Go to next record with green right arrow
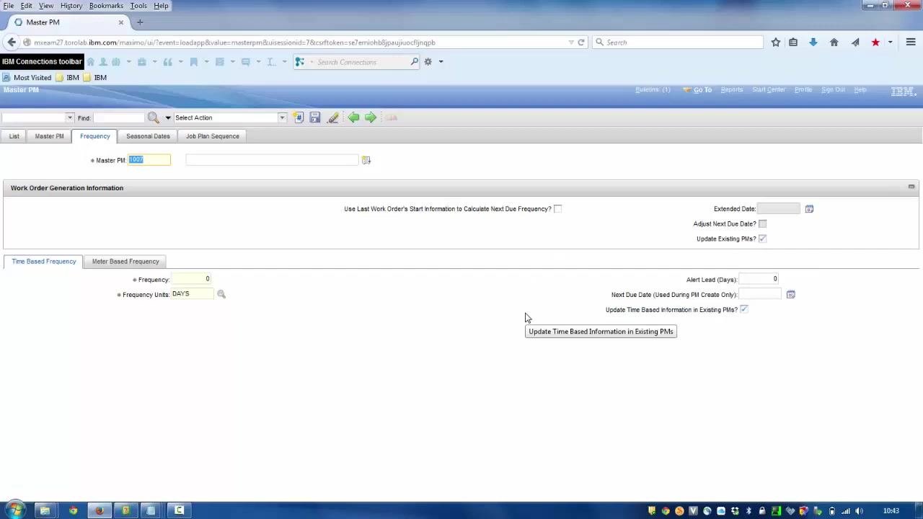Screen dimensions: 923x519 [x=371, y=117]
